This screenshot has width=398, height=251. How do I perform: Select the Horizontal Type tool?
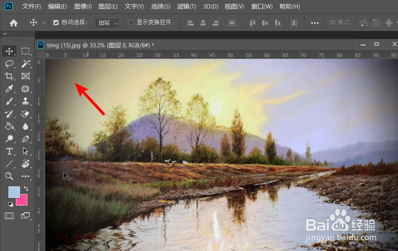10,151
